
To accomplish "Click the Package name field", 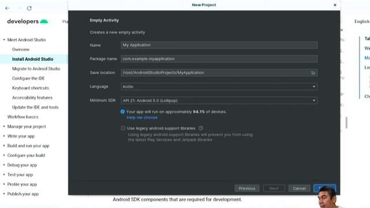I will pyautogui.click(x=219, y=59).
